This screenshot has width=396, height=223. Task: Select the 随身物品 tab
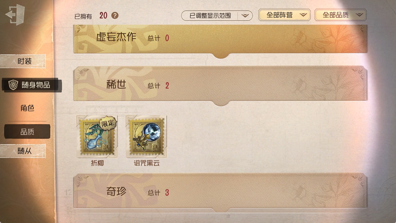31,85
